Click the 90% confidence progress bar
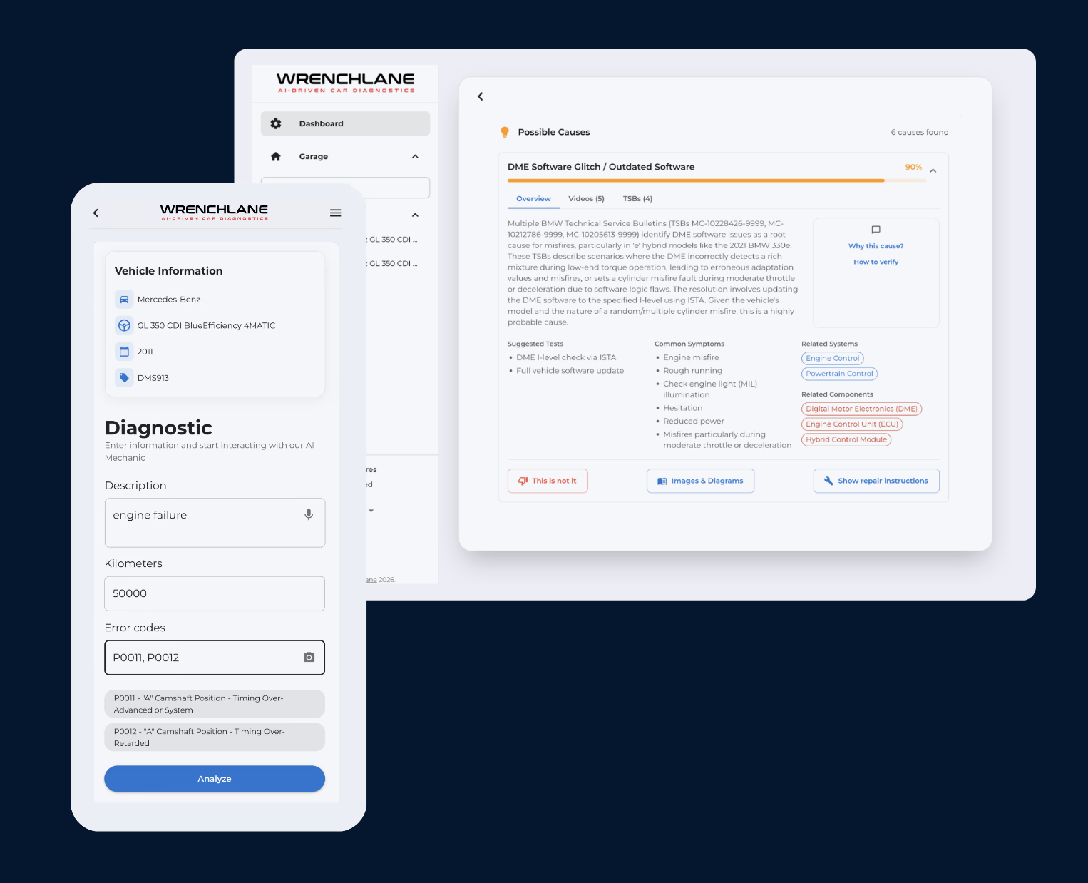This screenshot has width=1088, height=883. 717,180
